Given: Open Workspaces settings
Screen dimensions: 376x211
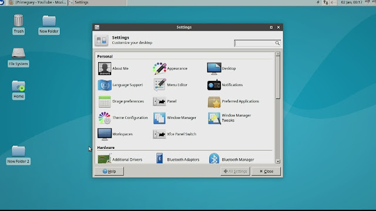Looking at the screenshot, I should pyautogui.click(x=115, y=134).
